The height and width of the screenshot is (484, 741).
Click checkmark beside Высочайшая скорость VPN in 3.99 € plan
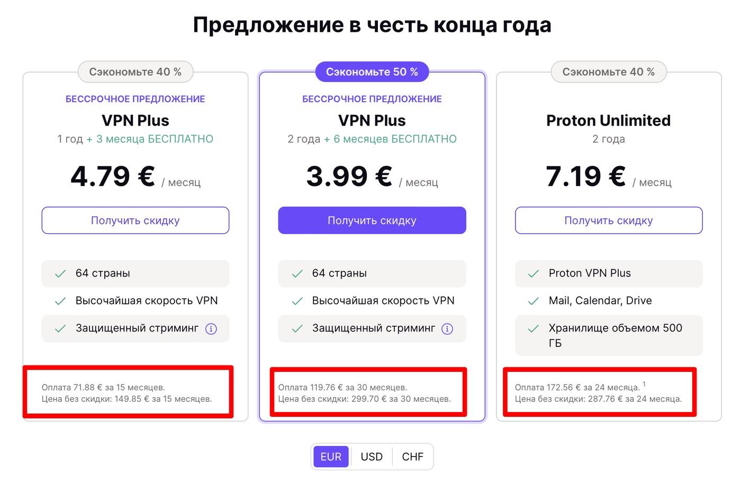click(x=297, y=301)
